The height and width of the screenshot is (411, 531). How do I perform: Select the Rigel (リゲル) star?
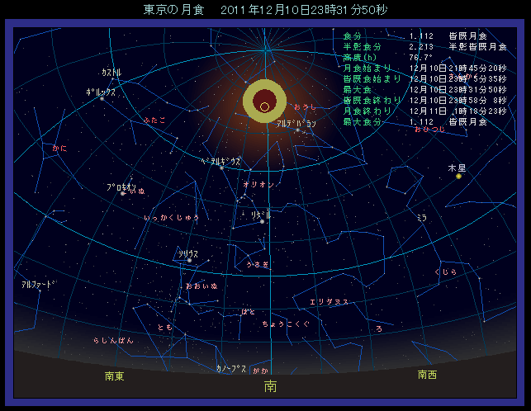(261, 220)
